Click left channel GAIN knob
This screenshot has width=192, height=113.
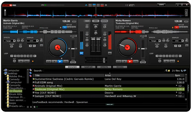coord(87,27)
